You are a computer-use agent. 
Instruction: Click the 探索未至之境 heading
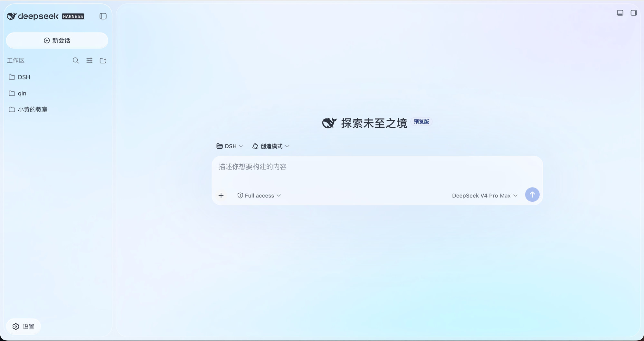(374, 123)
